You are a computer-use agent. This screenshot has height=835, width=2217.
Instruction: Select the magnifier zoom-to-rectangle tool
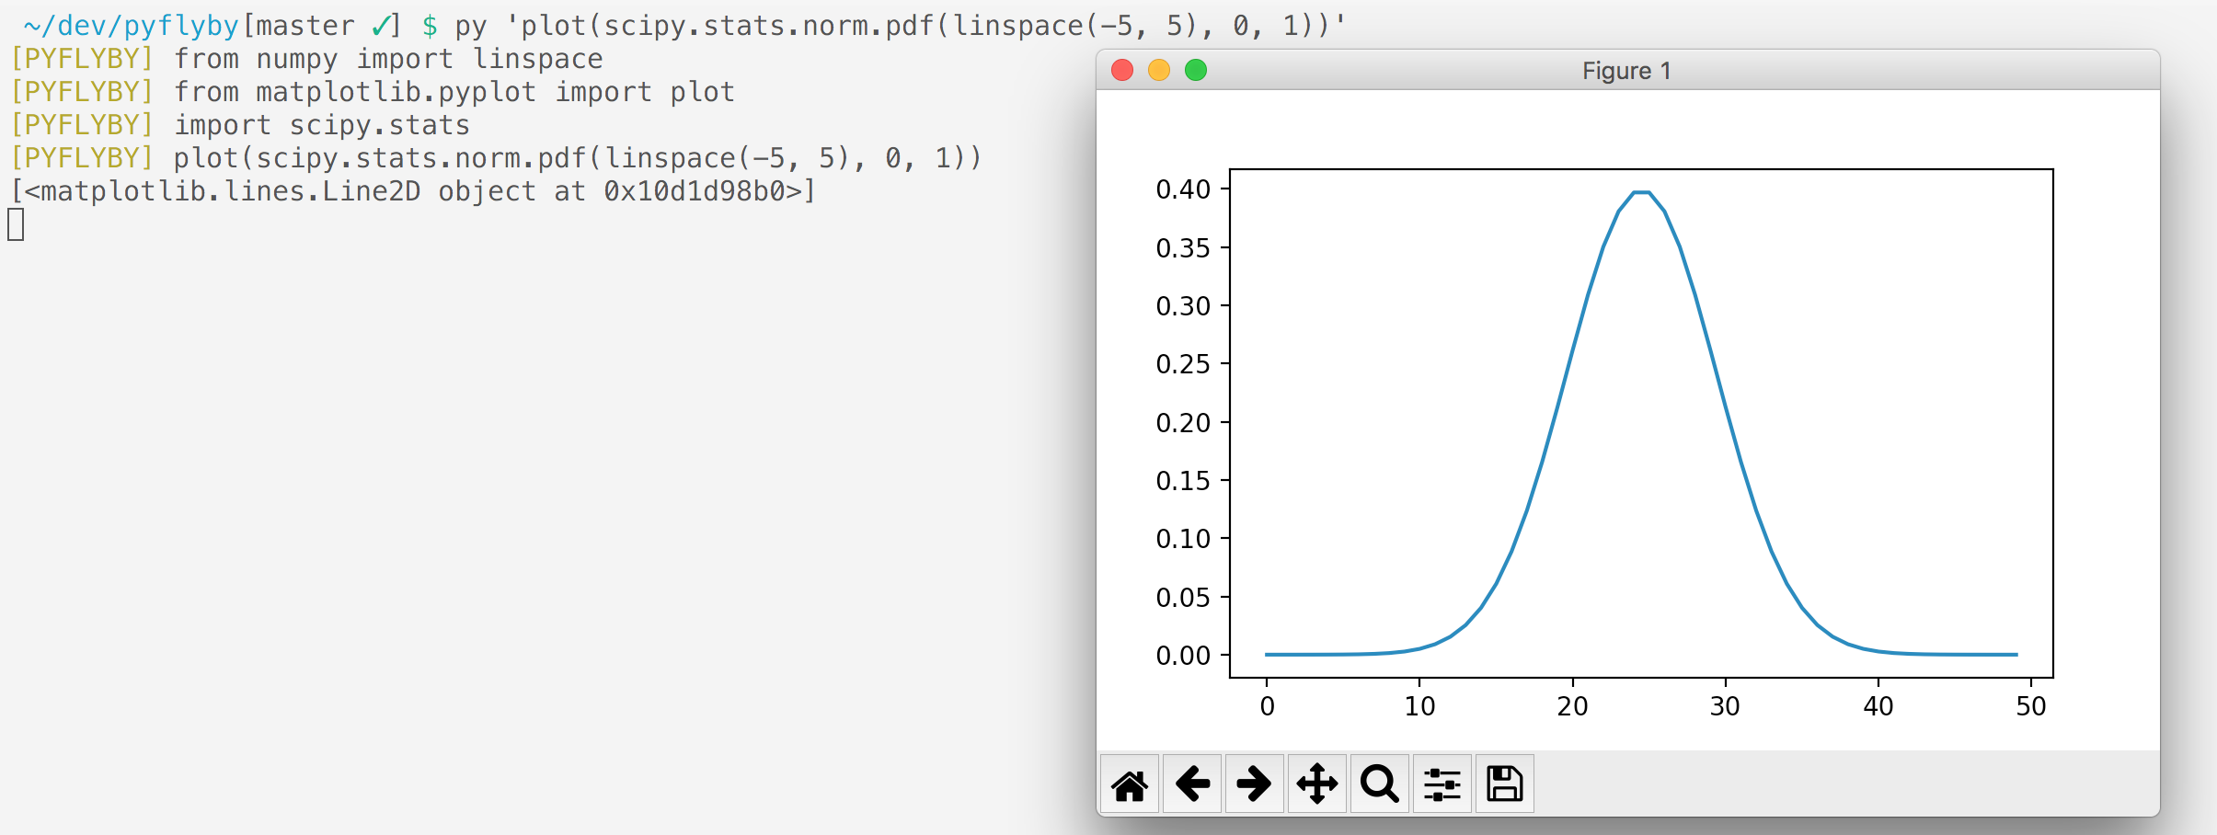pos(1379,783)
